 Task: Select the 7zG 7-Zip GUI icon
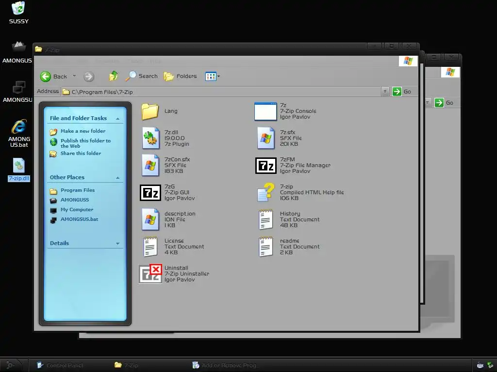150,193
